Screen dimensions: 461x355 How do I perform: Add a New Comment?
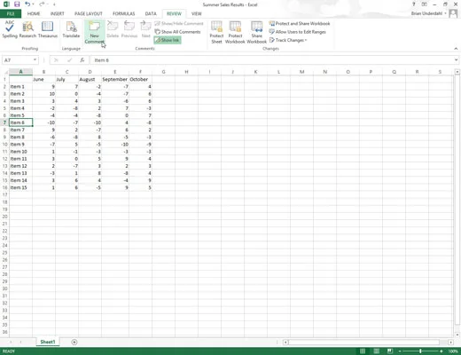point(95,32)
